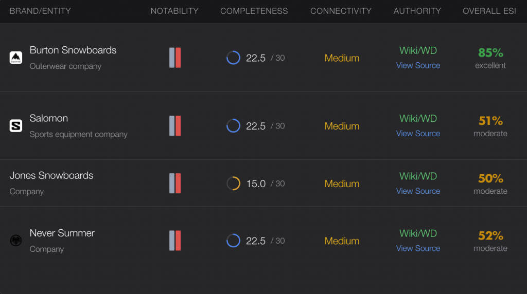This screenshot has height=294, width=527.
Task: Open View Source link for Salomon
Action: click(x=418, y=133)
